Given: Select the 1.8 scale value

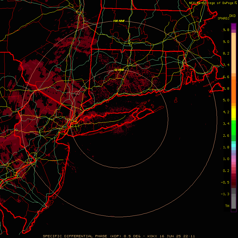Looking at the screenshot, I should (226, 147).
